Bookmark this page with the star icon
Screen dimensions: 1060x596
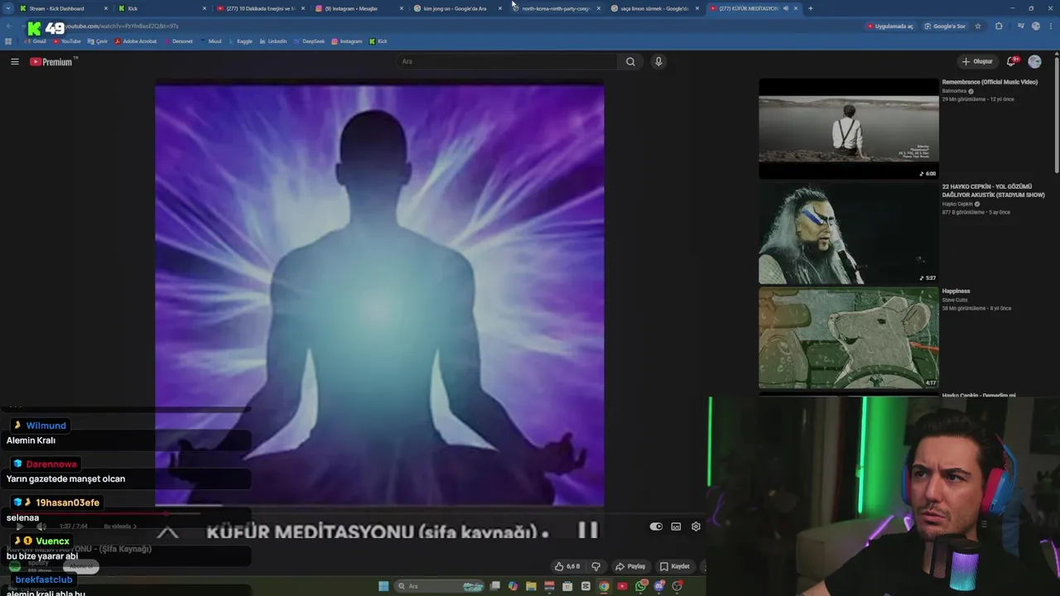click(978, 26)
